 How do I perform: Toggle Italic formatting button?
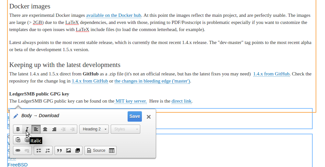coord(27,129)
